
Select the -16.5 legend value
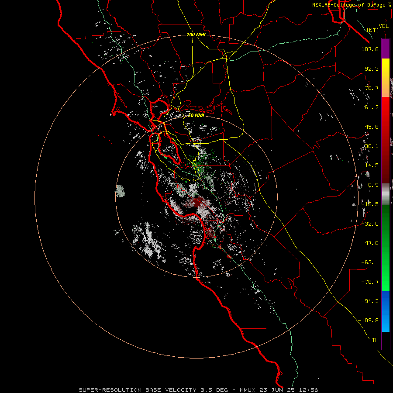click(370, 204)
